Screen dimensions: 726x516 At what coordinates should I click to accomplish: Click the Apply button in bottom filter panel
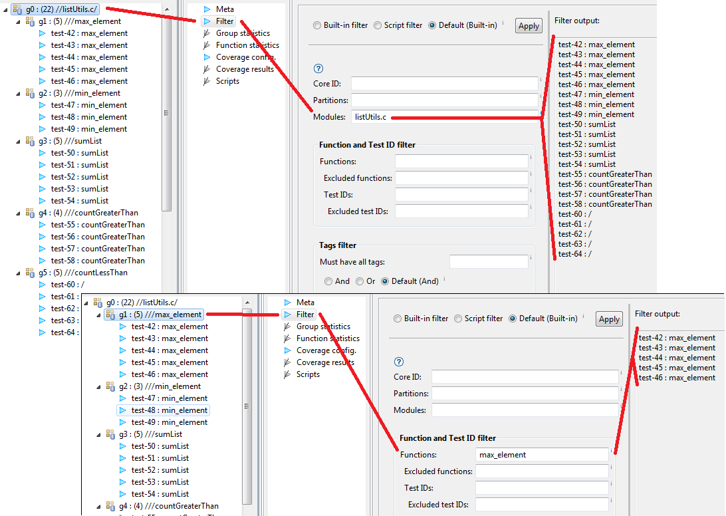point(609,319)
